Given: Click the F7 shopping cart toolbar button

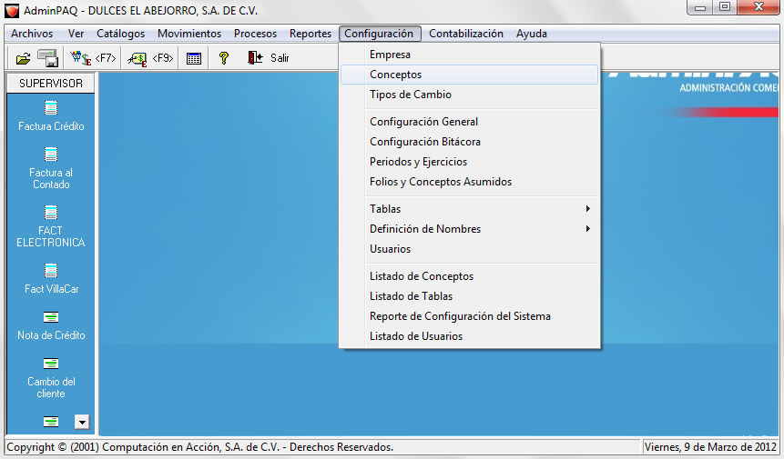Looking at the screenshot, I should point(93,58).
